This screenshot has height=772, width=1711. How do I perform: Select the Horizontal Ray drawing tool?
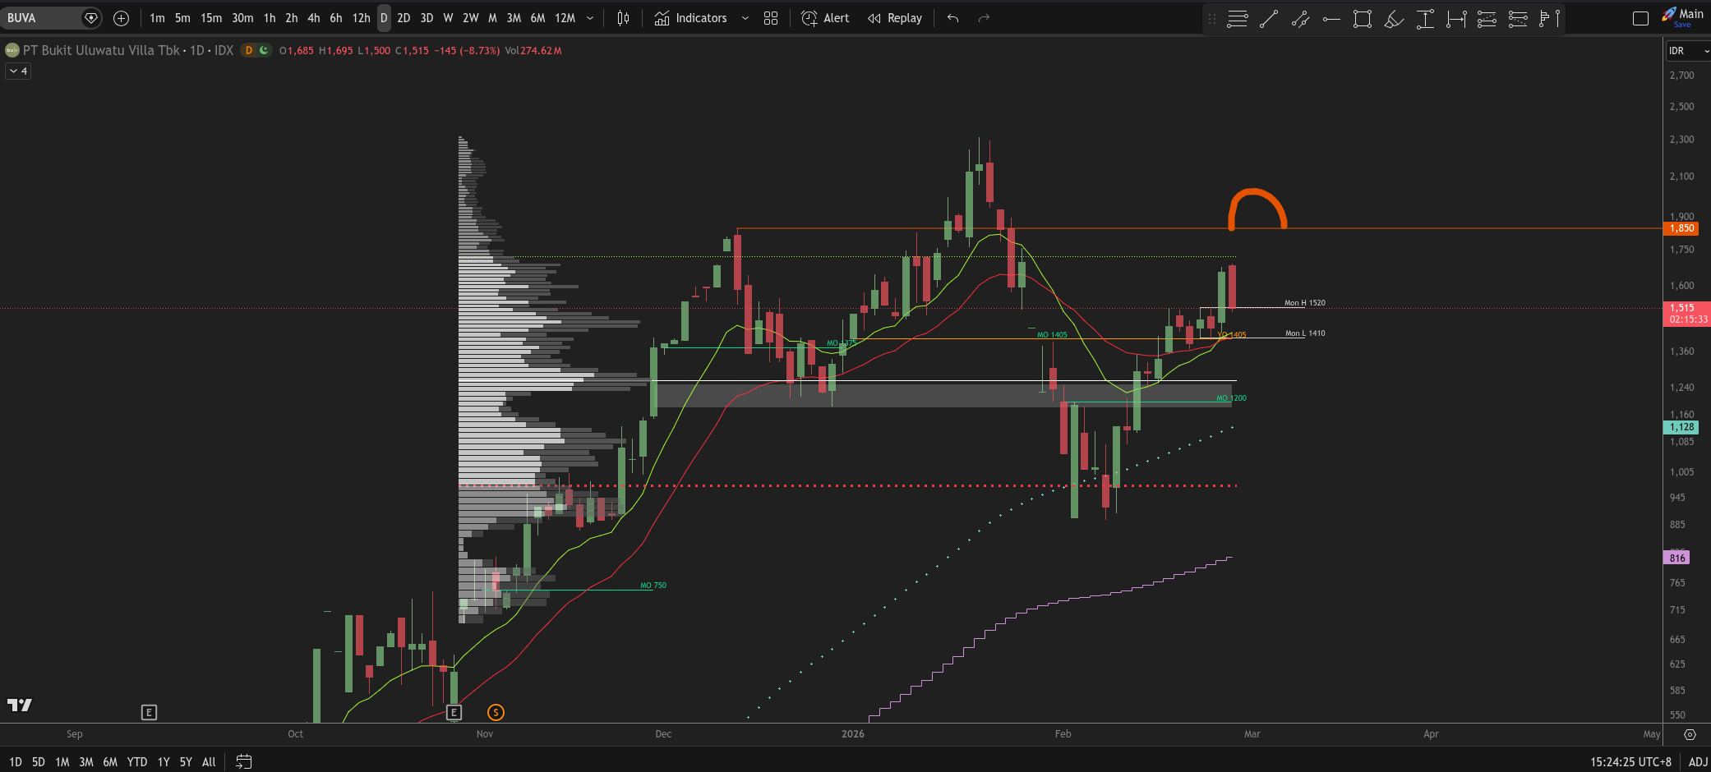1331,19
